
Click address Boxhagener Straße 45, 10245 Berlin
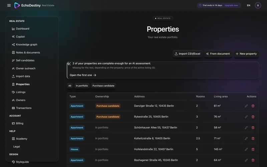click(156, 160)
